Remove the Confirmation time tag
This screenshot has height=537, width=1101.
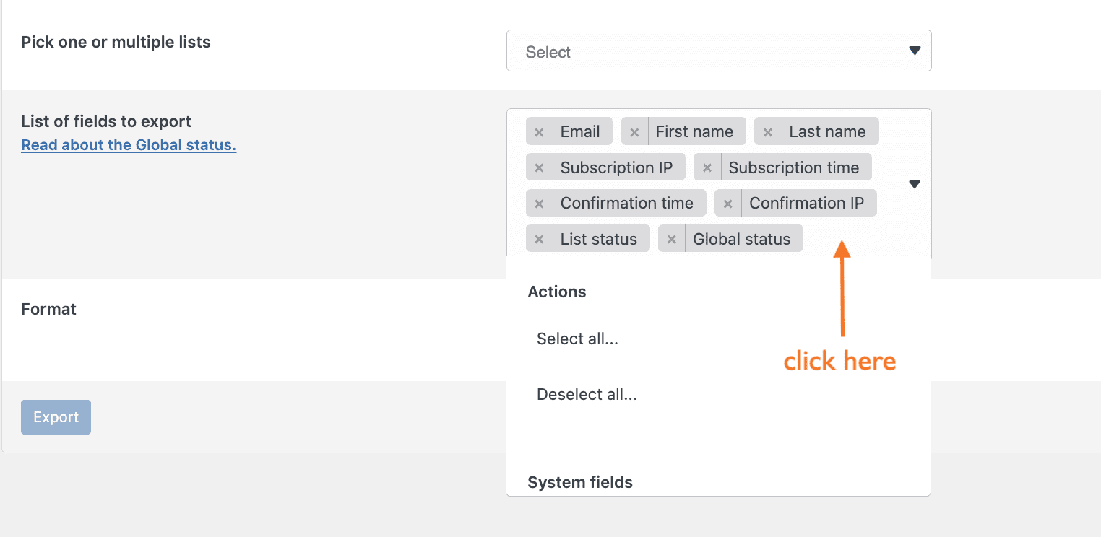point(539,204)
